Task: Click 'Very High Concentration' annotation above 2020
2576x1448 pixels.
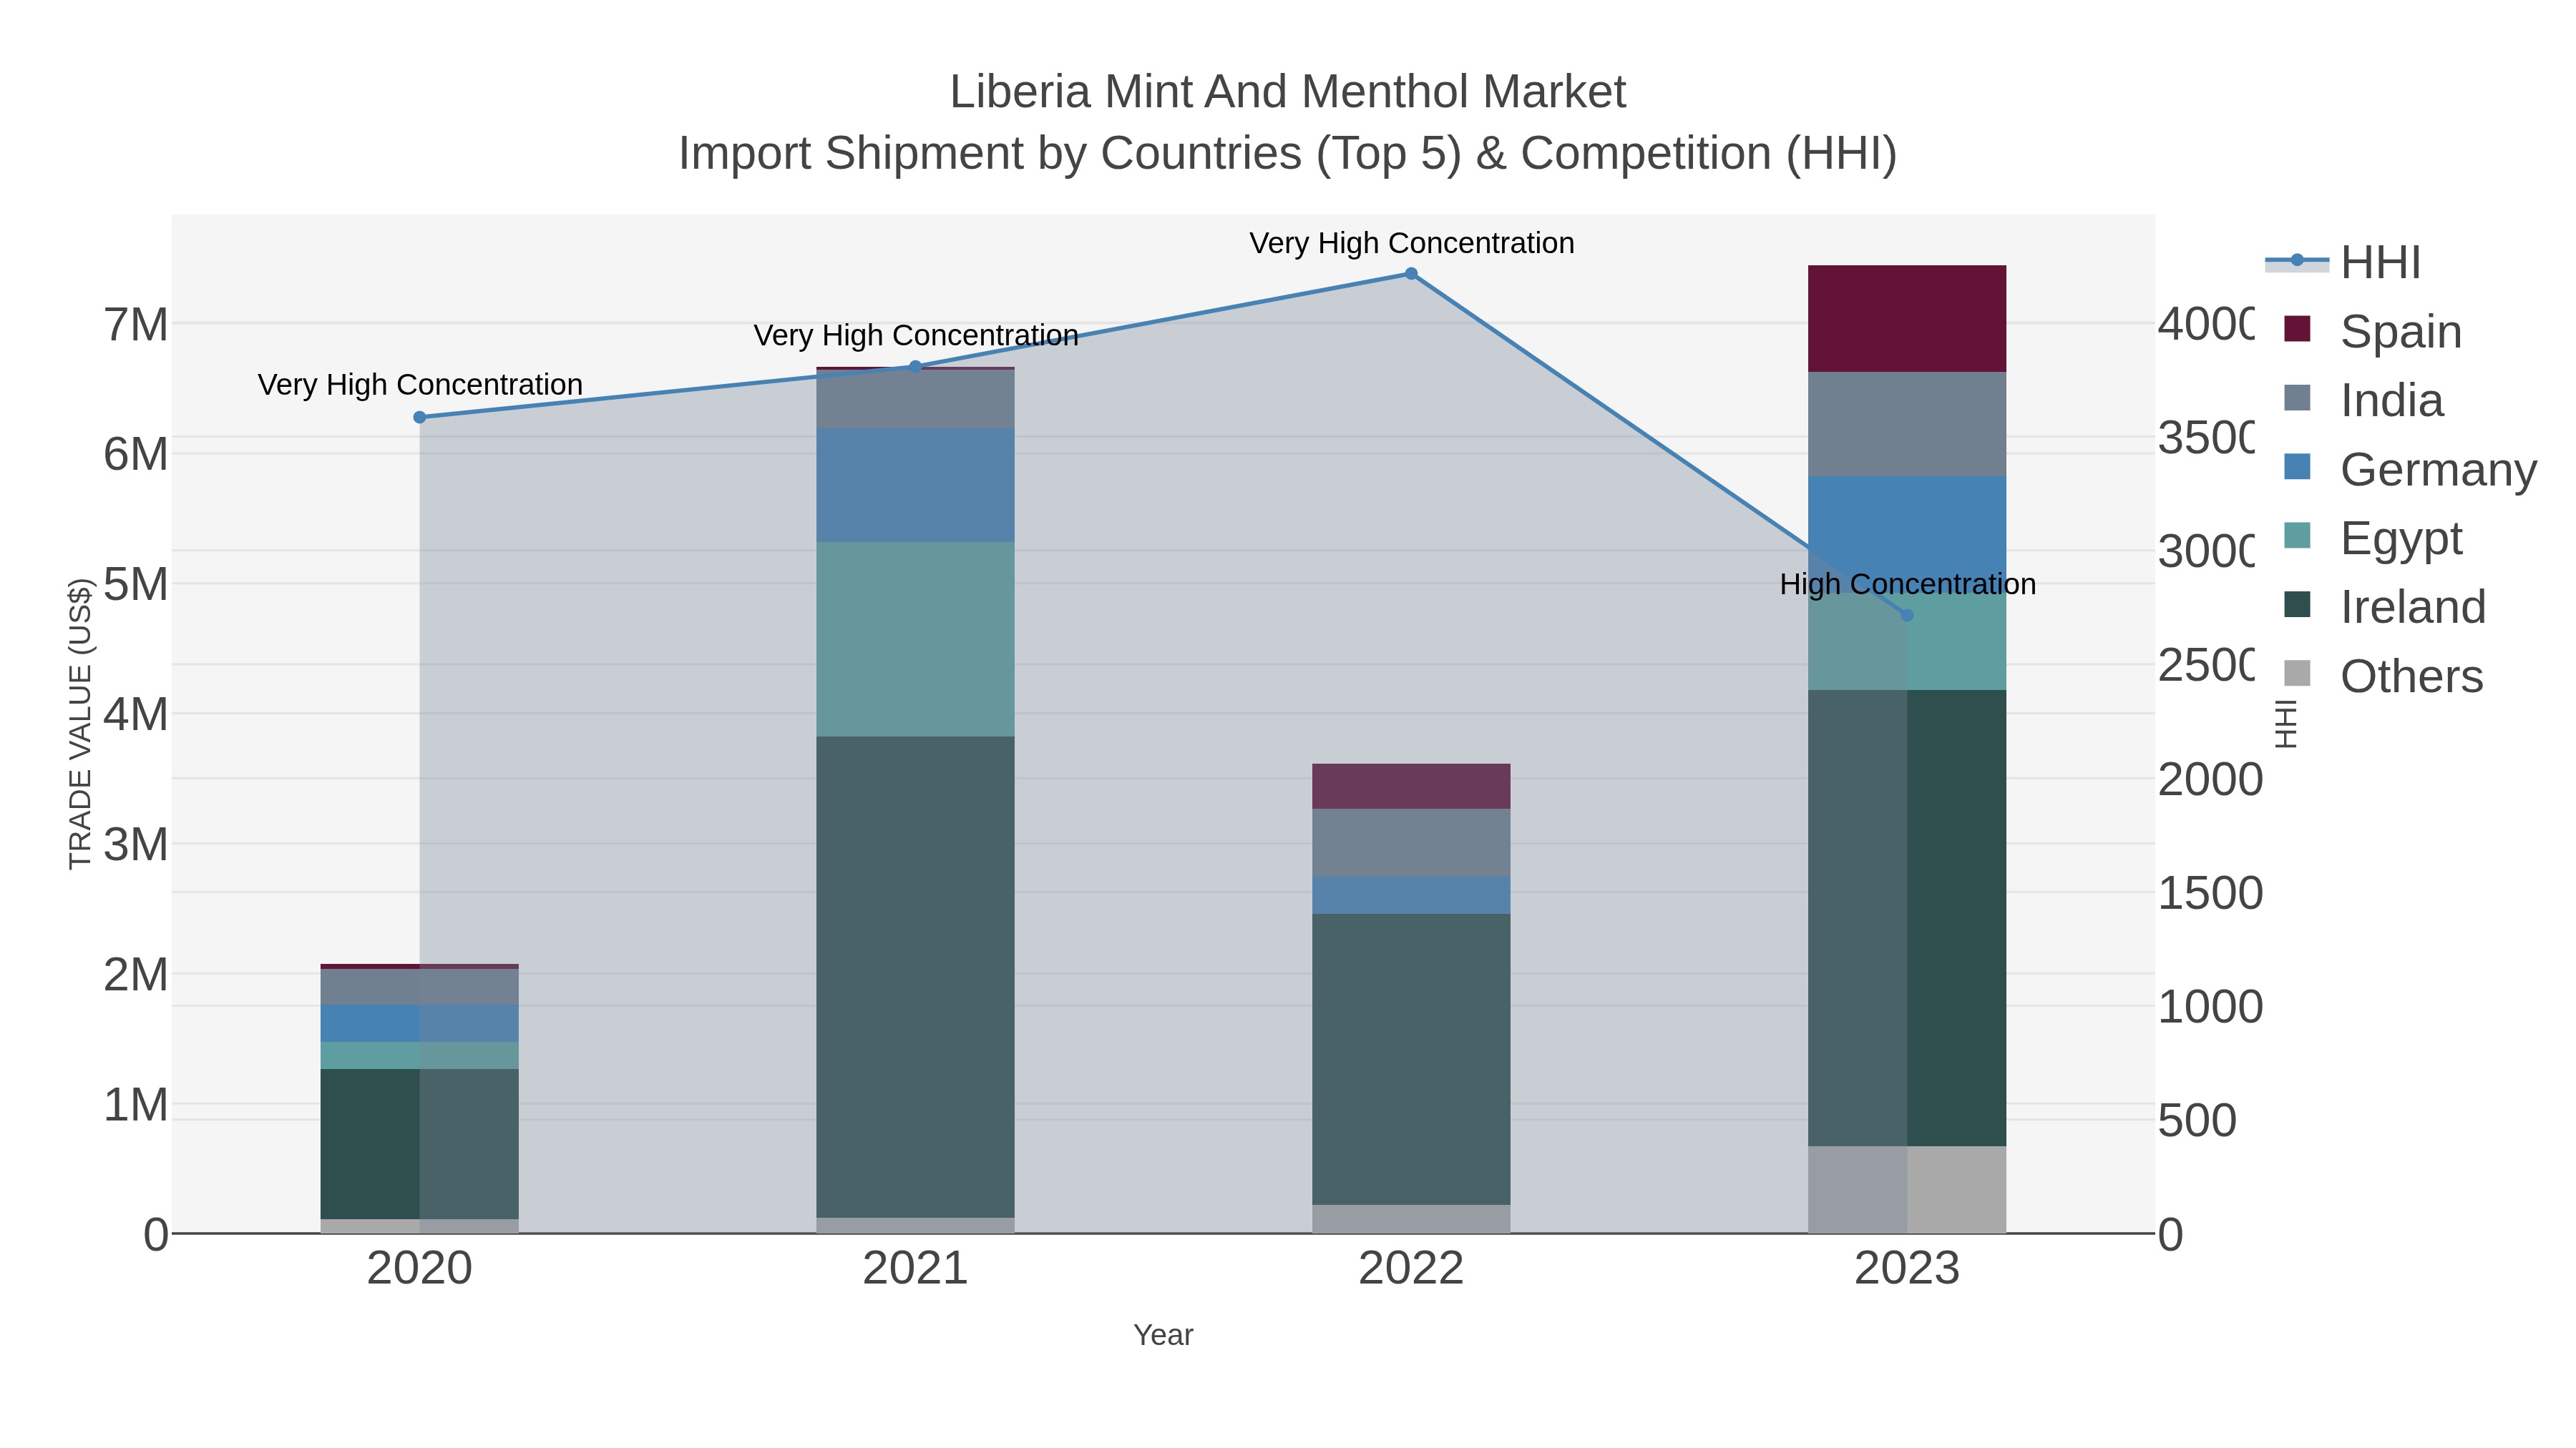Action: click(420, 385)
